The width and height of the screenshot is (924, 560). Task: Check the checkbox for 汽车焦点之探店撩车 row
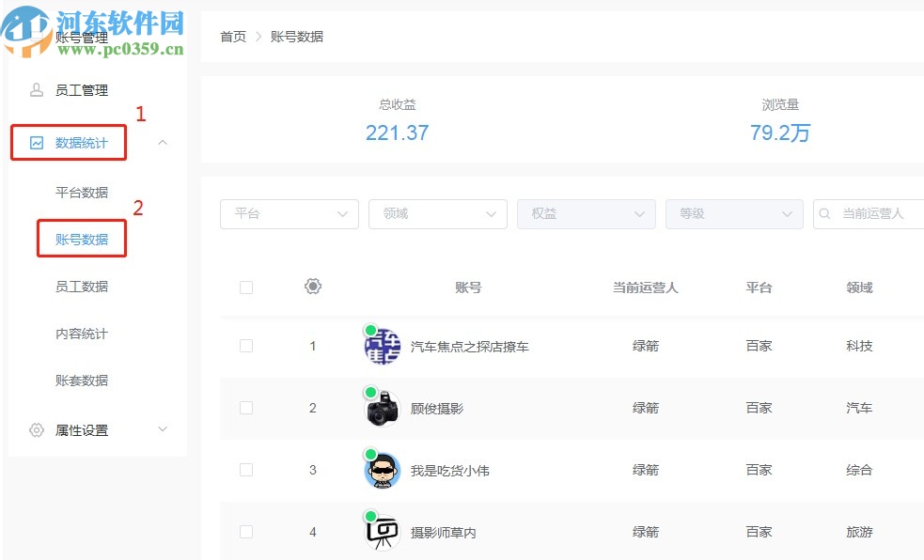pyautogui.click(x=245, y=345)
